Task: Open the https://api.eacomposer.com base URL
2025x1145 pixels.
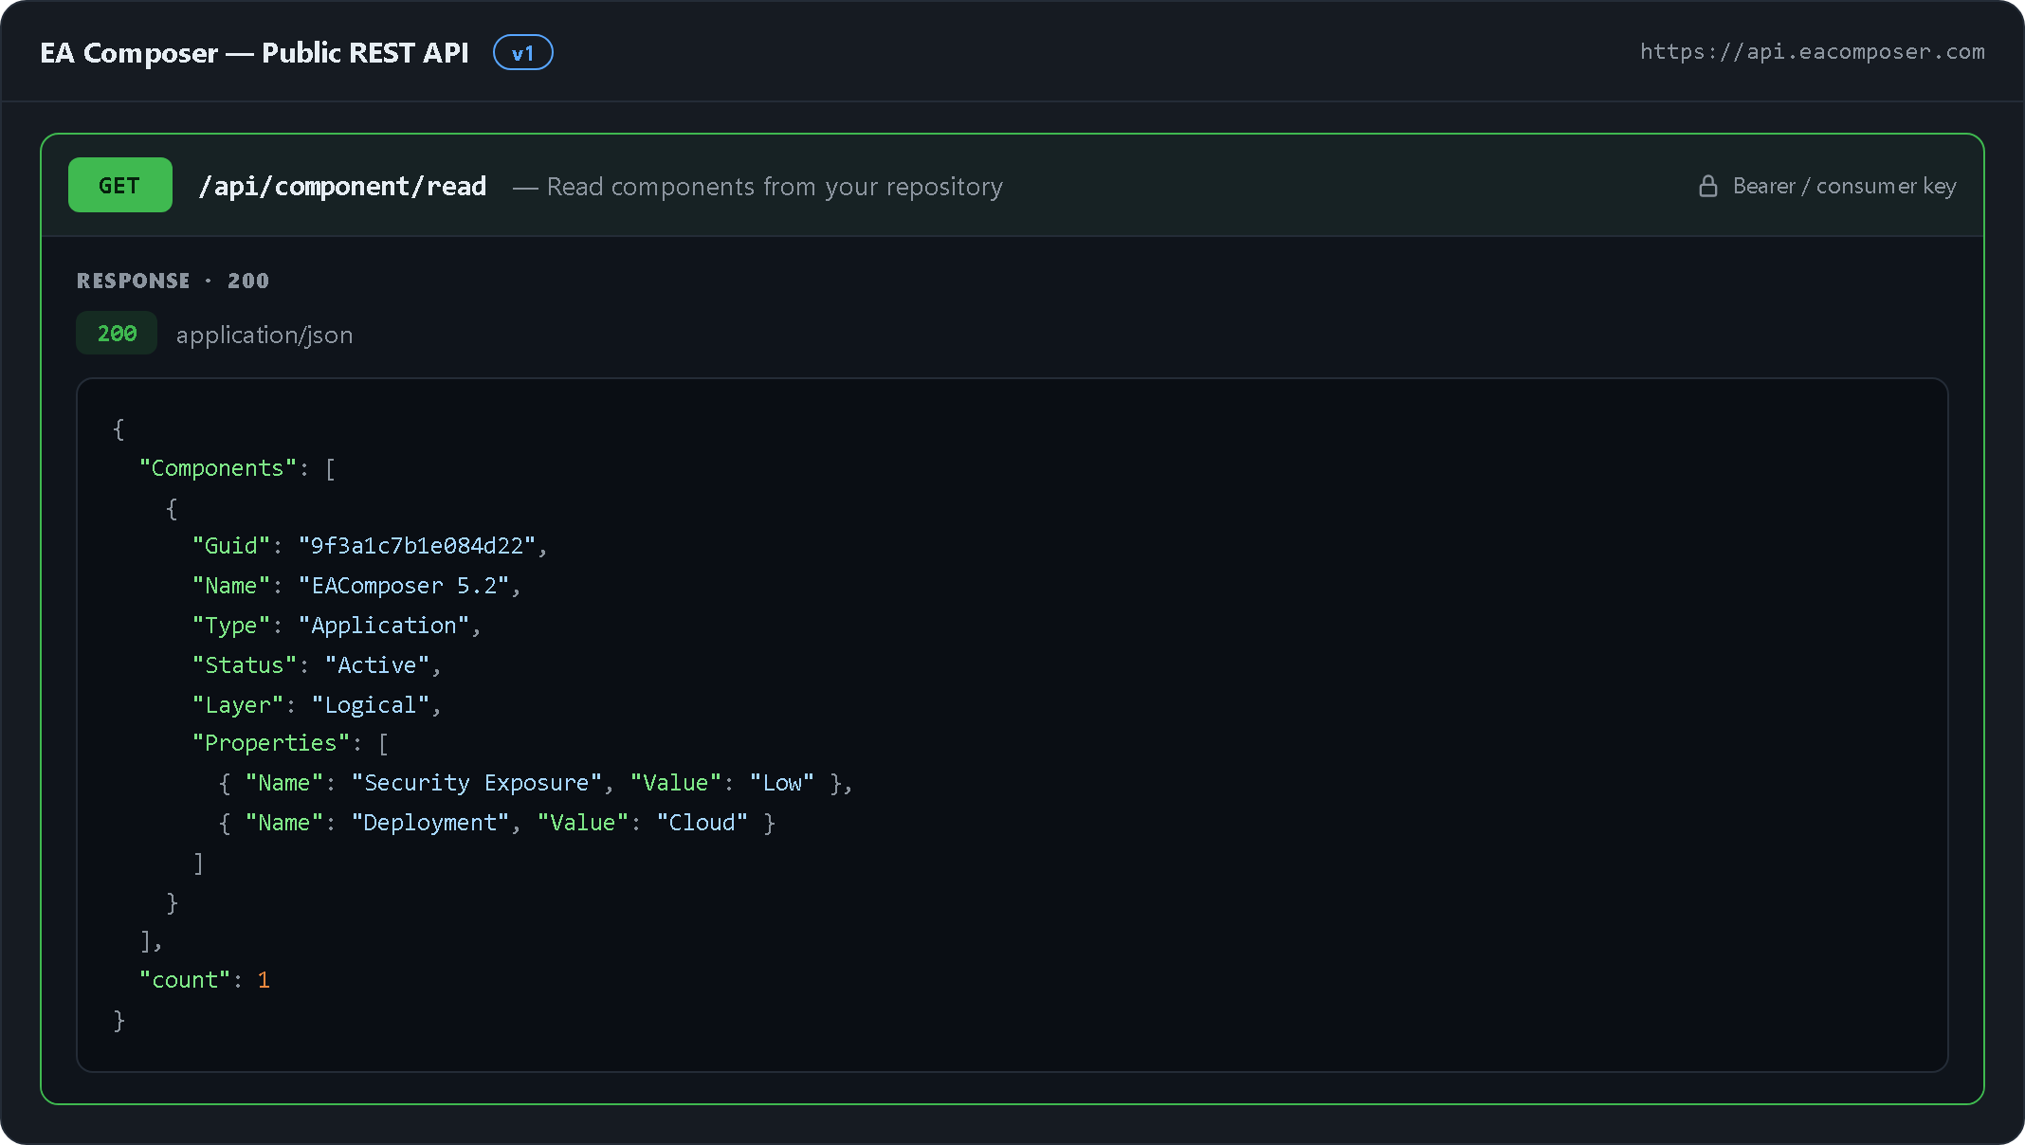Action: [x=1813, y=52]
